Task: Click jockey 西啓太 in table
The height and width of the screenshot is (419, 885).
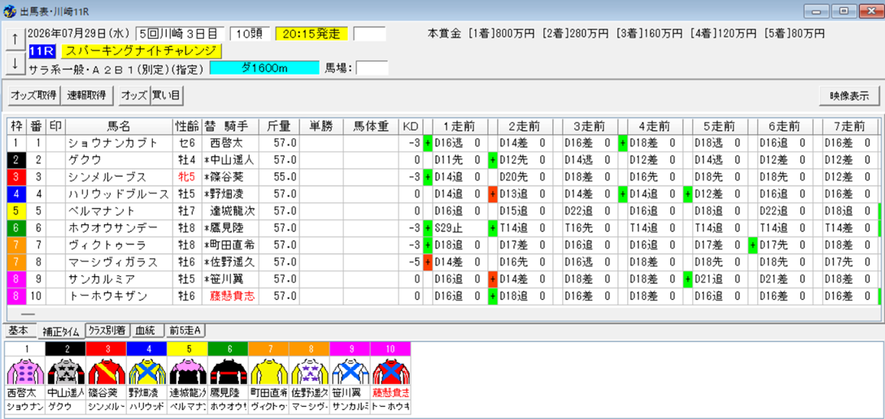Action: [230, 143]
